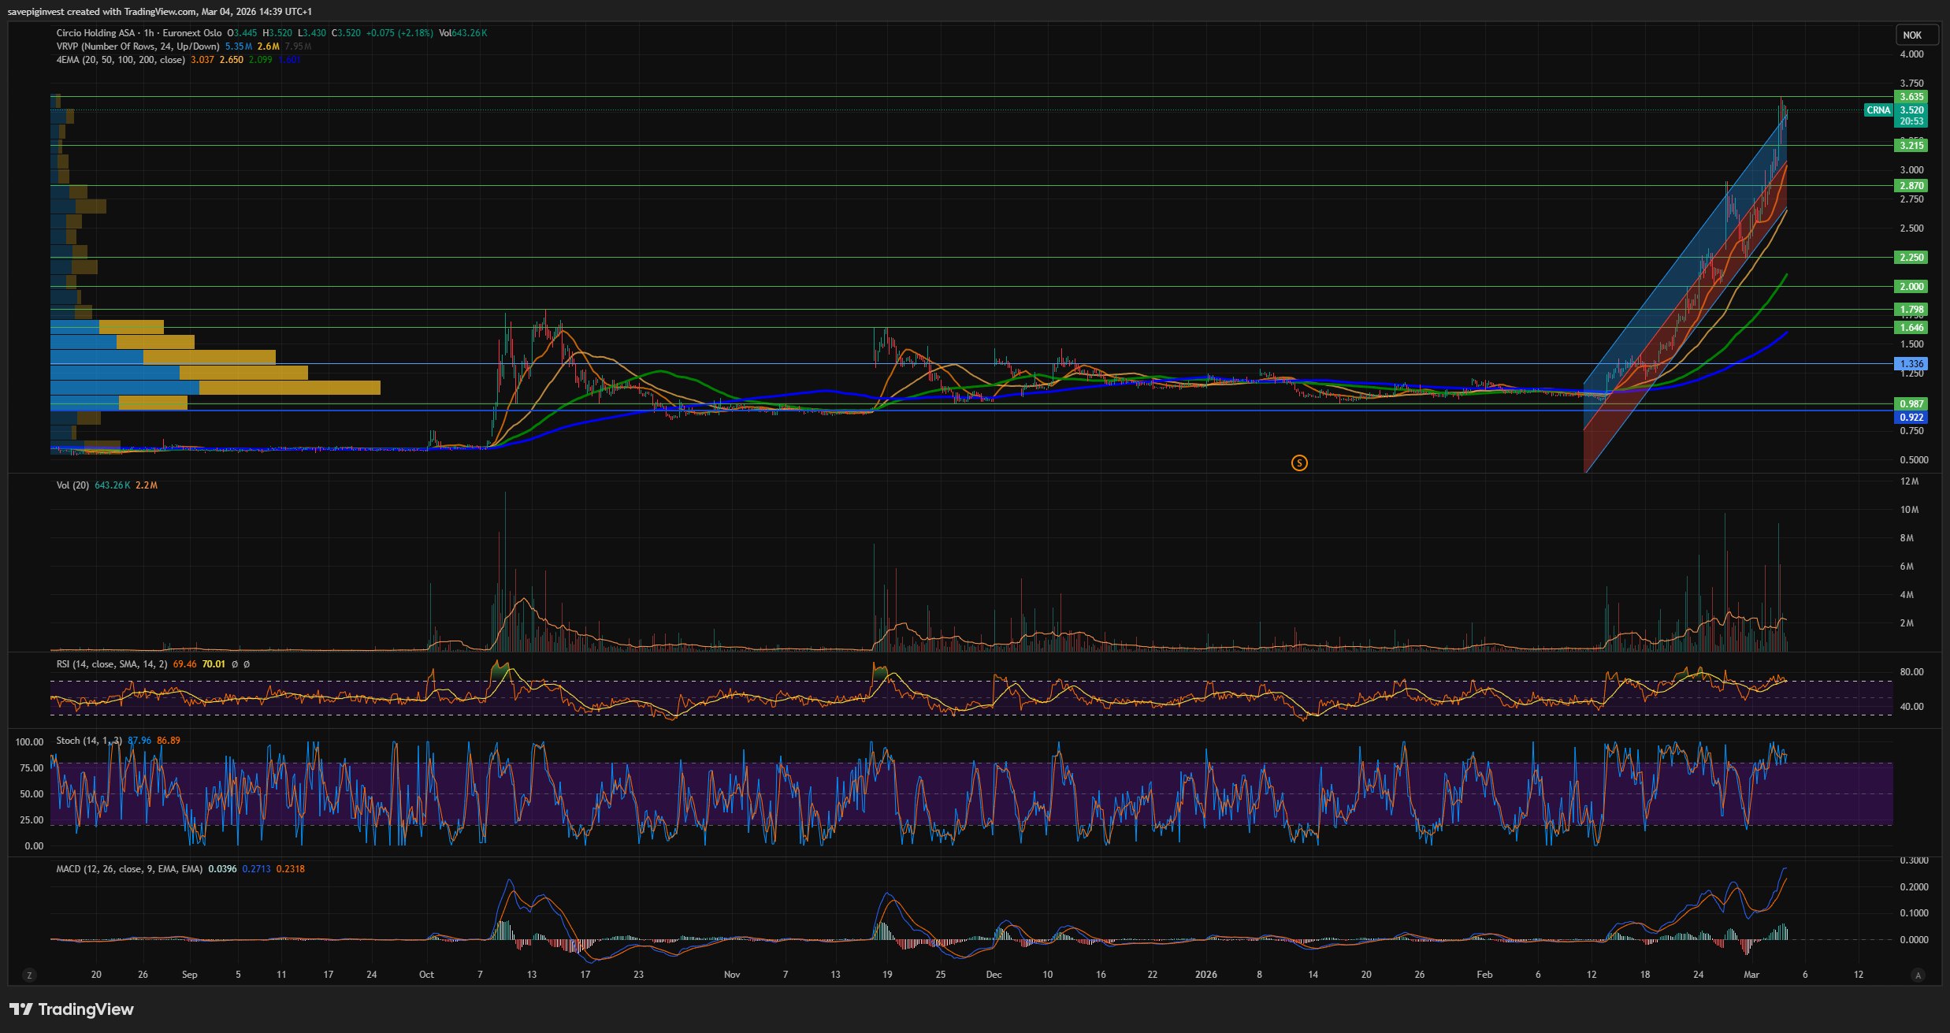Click the CRNA symbol tag on price line
The height and width of the screenshot is (1033, 1950).
click(x=1878, y=110)
